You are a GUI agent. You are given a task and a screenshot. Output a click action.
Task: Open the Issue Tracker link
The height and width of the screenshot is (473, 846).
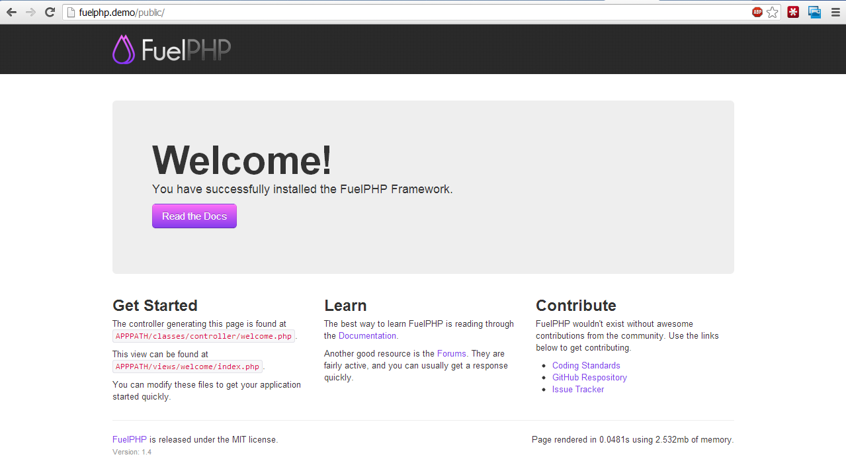(577, 389)
